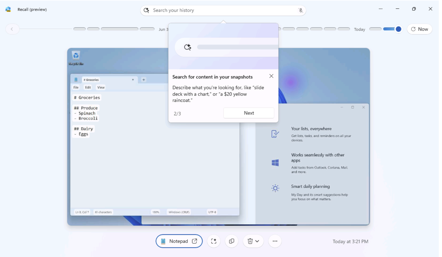
Task: Open title bar ellipsis settings menu
Action: (381, 9)
